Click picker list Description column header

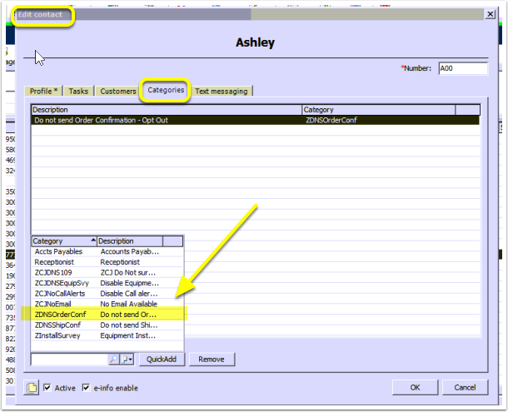point(130,241)
